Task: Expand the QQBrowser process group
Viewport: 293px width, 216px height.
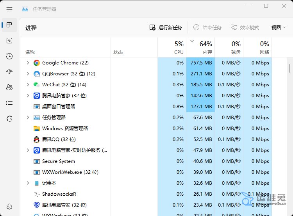Action: [28, 74]
